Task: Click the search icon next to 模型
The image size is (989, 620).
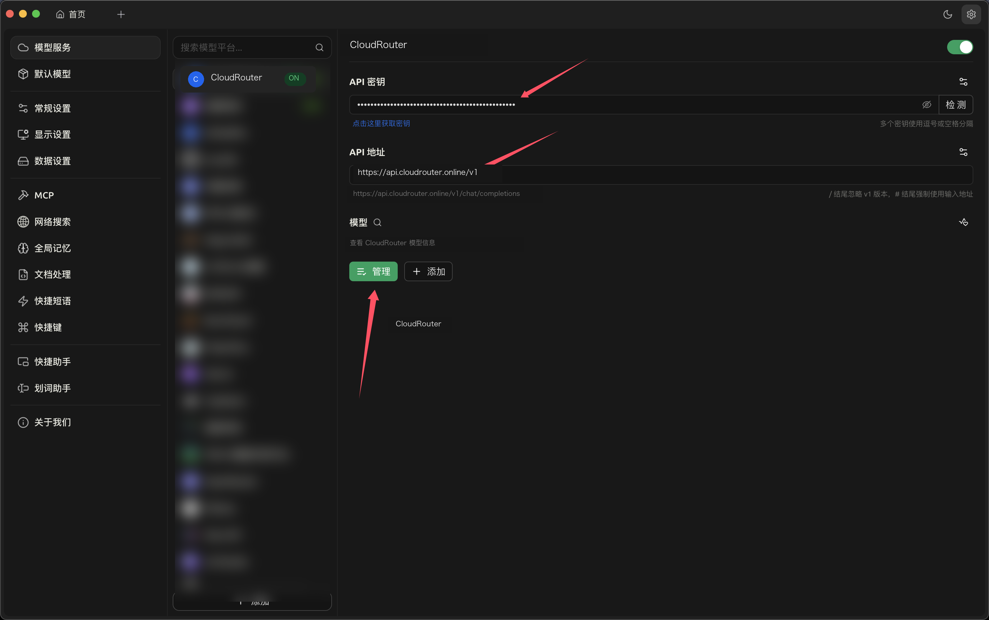Action: pos(377,222)
